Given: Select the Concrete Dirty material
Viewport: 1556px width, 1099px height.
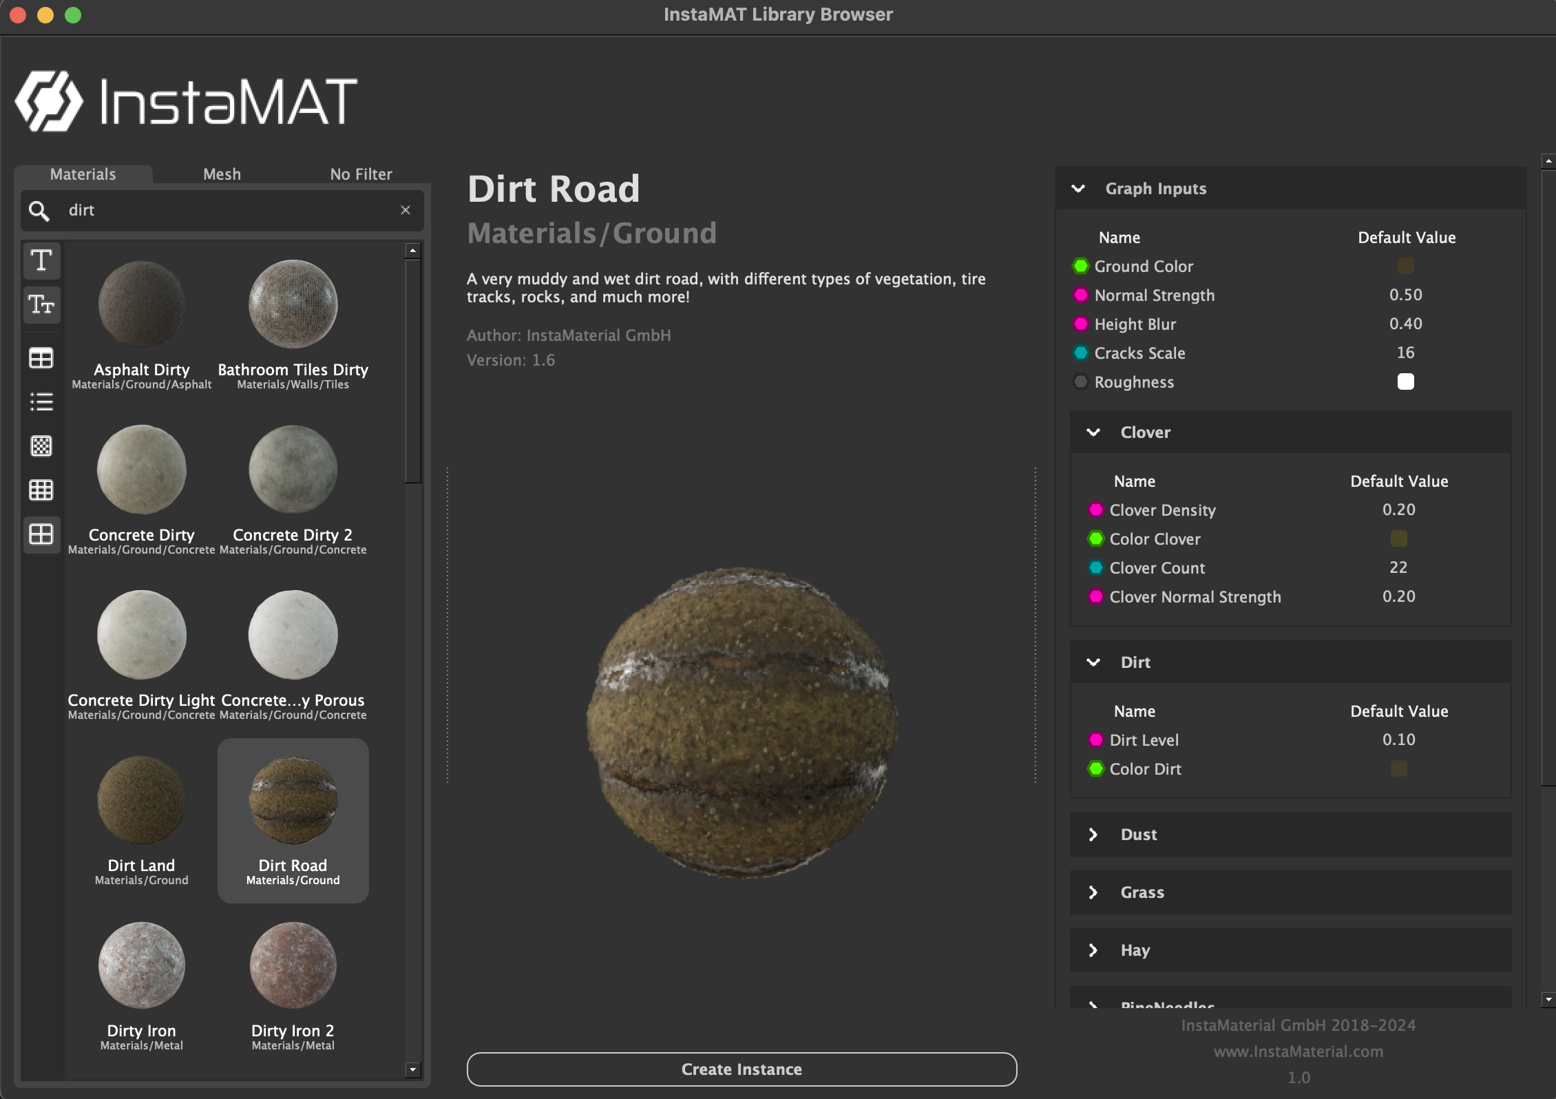Looking at the screenshot, I should click(142, 490).
